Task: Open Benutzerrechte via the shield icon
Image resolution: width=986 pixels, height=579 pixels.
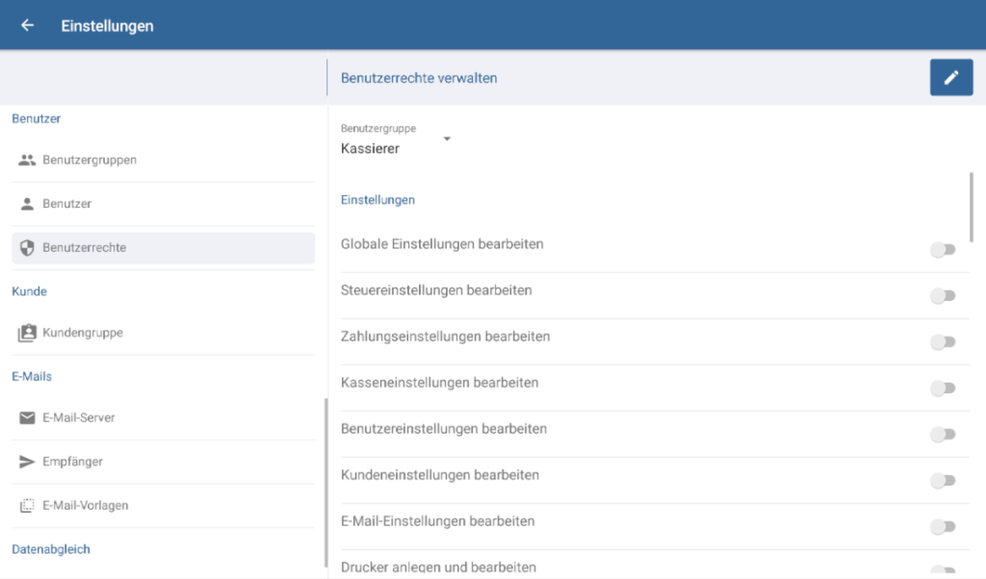Action: click(x=26, y=247)
